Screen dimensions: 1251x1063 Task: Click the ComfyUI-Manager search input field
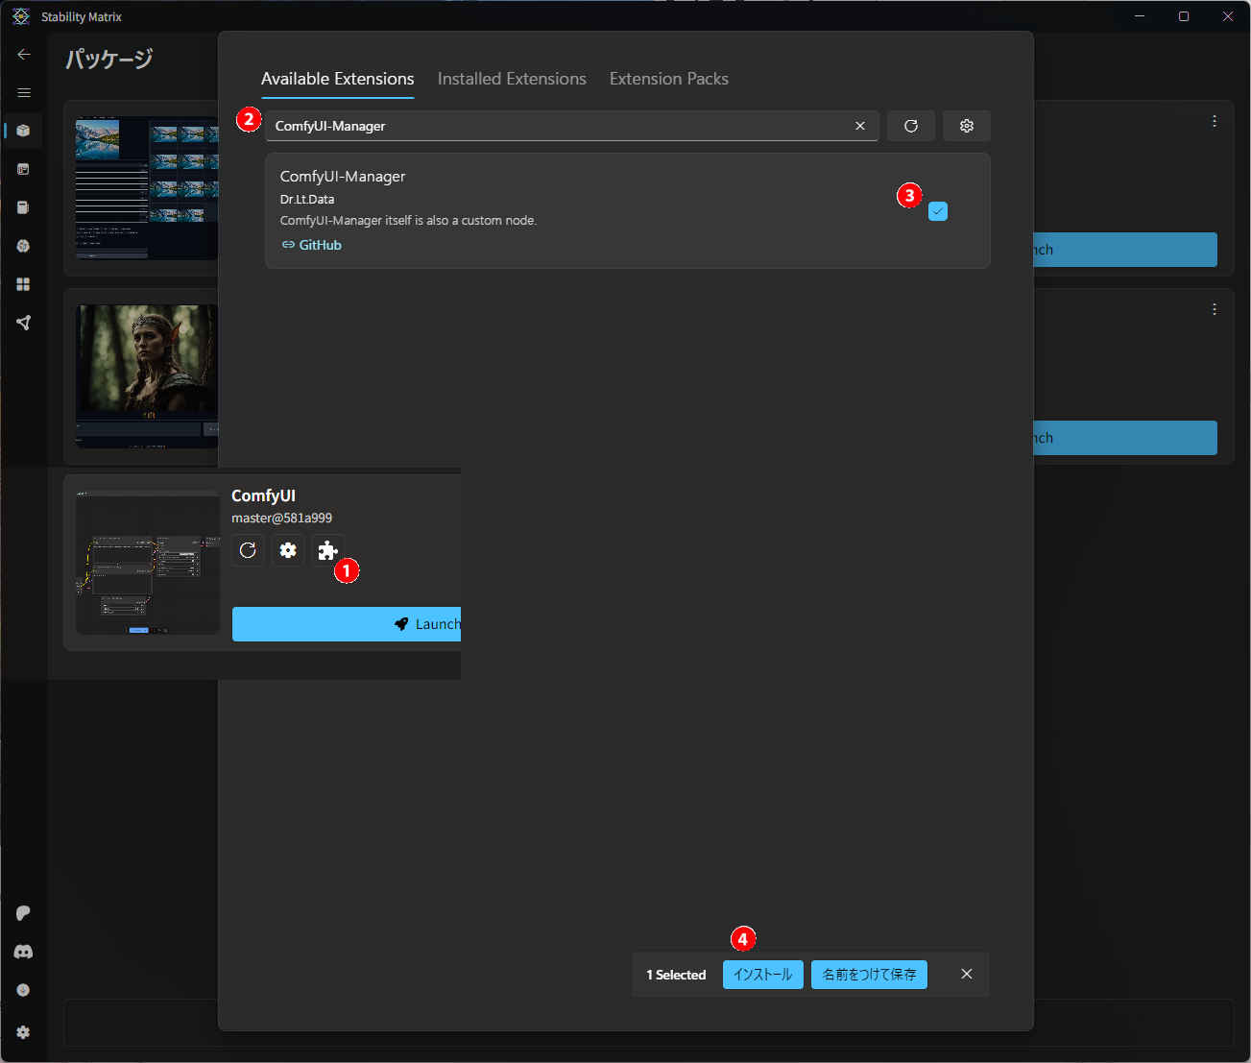pyautogui.click(x=557, y=126)
